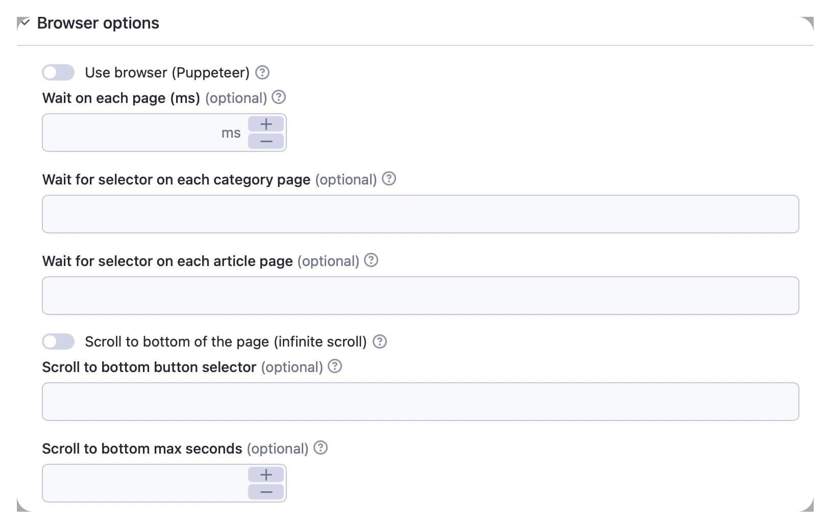Image resolution: width=830 pixels, height=528 pixels.
Task: Decrement Scroll to bottom max seconds
Action: pos(265,492)
